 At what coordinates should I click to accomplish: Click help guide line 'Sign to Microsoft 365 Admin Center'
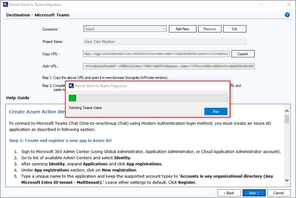tap(151, 152)
